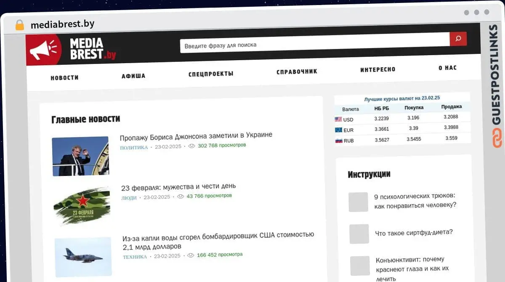Click the EUR Покупка rate 3.39
Image resolution: width=505 pixels, height=282 pixels.
point(413,128)
